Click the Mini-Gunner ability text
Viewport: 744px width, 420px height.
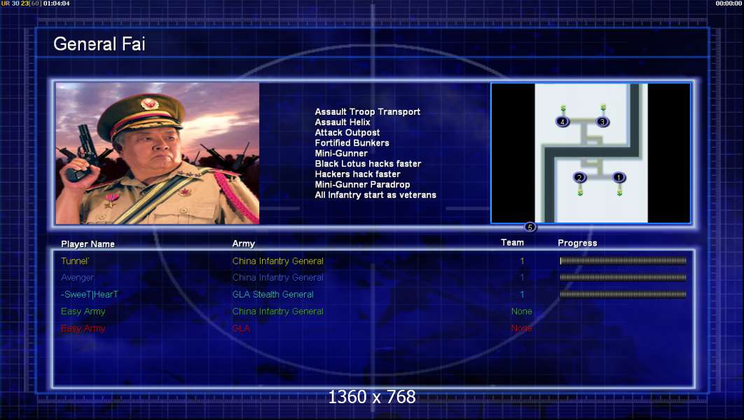(341, 153)
